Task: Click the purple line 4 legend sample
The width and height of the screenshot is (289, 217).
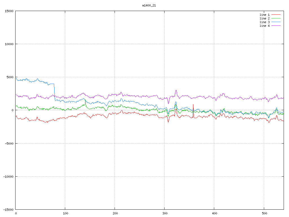Action: (x=276, y=26)
